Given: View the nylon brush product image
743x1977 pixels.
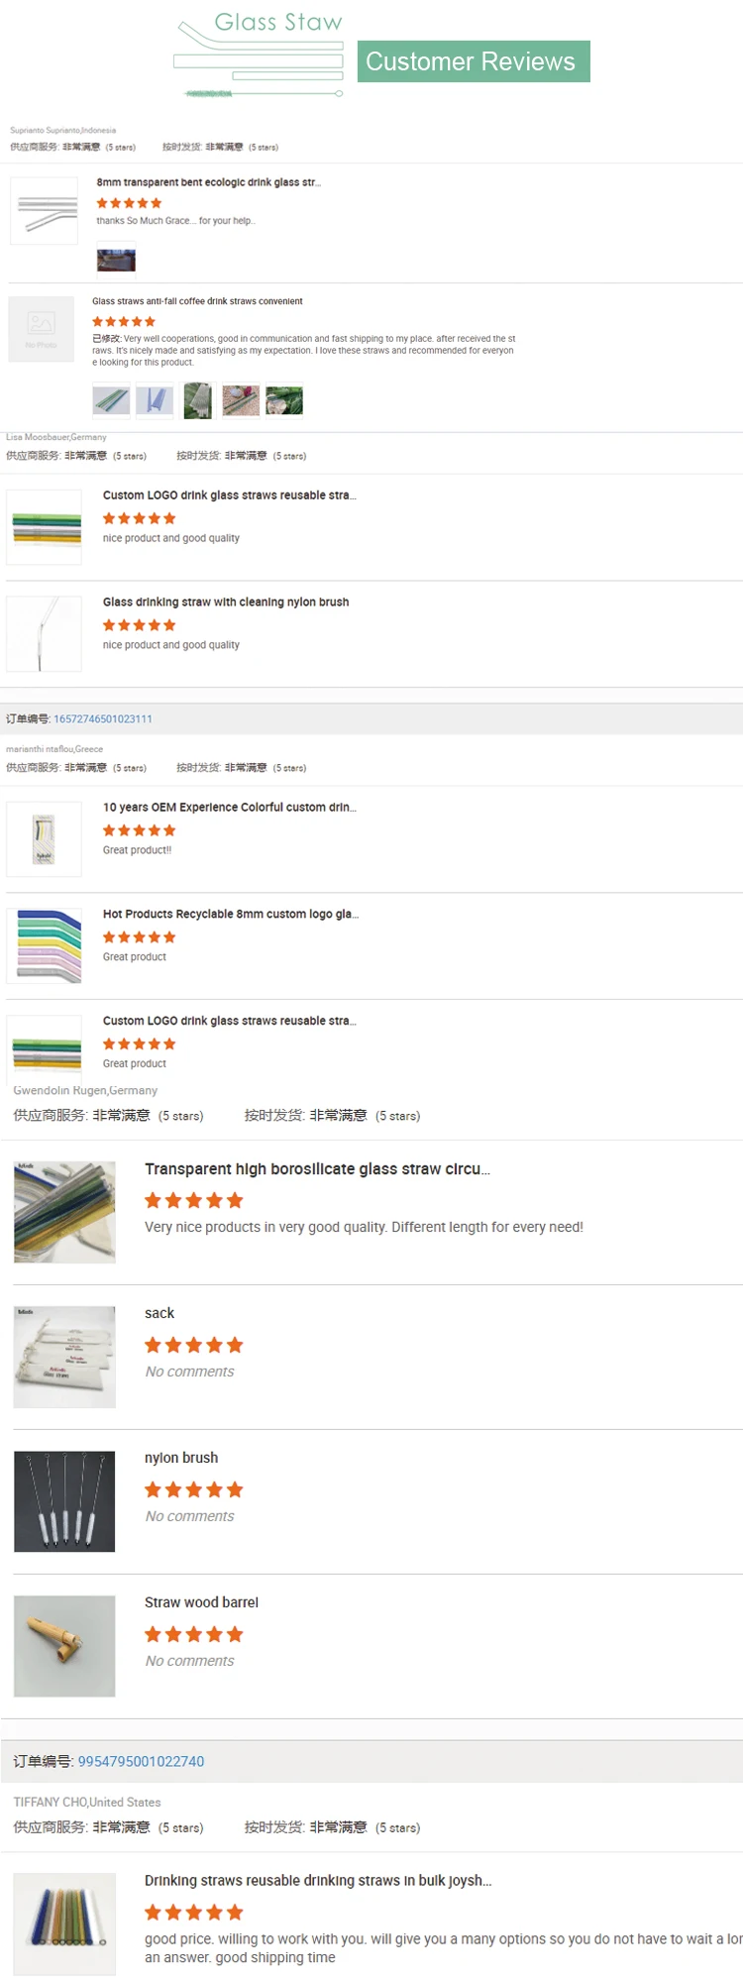Looking at the screenshot, I should (x=64, y=1501).
